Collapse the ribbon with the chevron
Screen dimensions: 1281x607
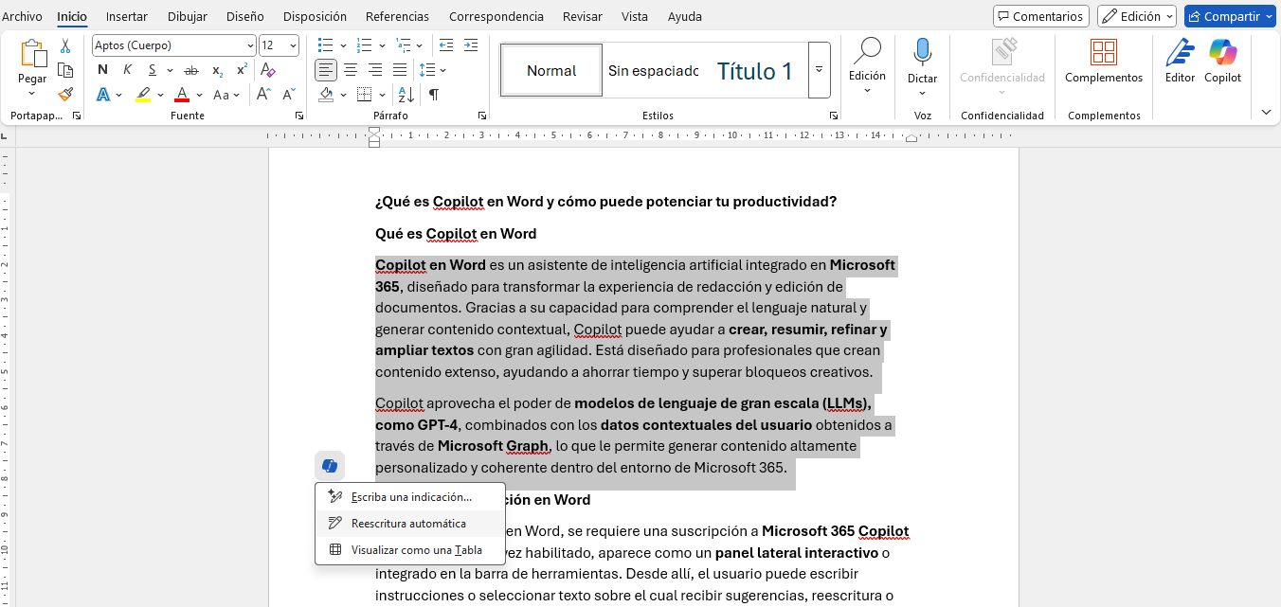(x=1266, y=113)
